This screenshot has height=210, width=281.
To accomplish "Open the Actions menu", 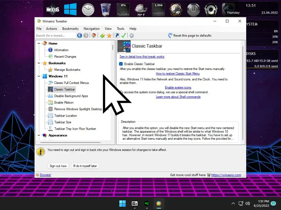I will click(x=51, y=29).
